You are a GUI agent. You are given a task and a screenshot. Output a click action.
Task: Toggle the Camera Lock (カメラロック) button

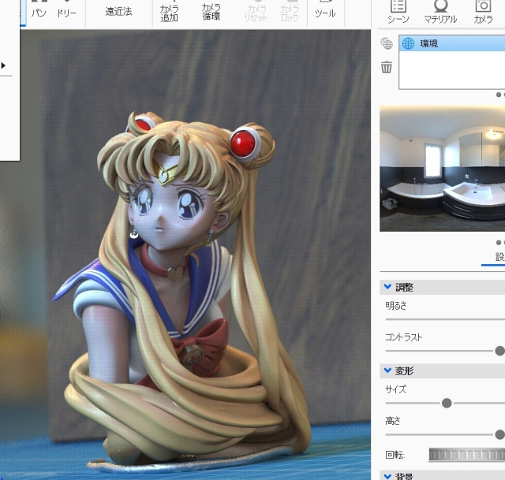[x=290, y=11]
